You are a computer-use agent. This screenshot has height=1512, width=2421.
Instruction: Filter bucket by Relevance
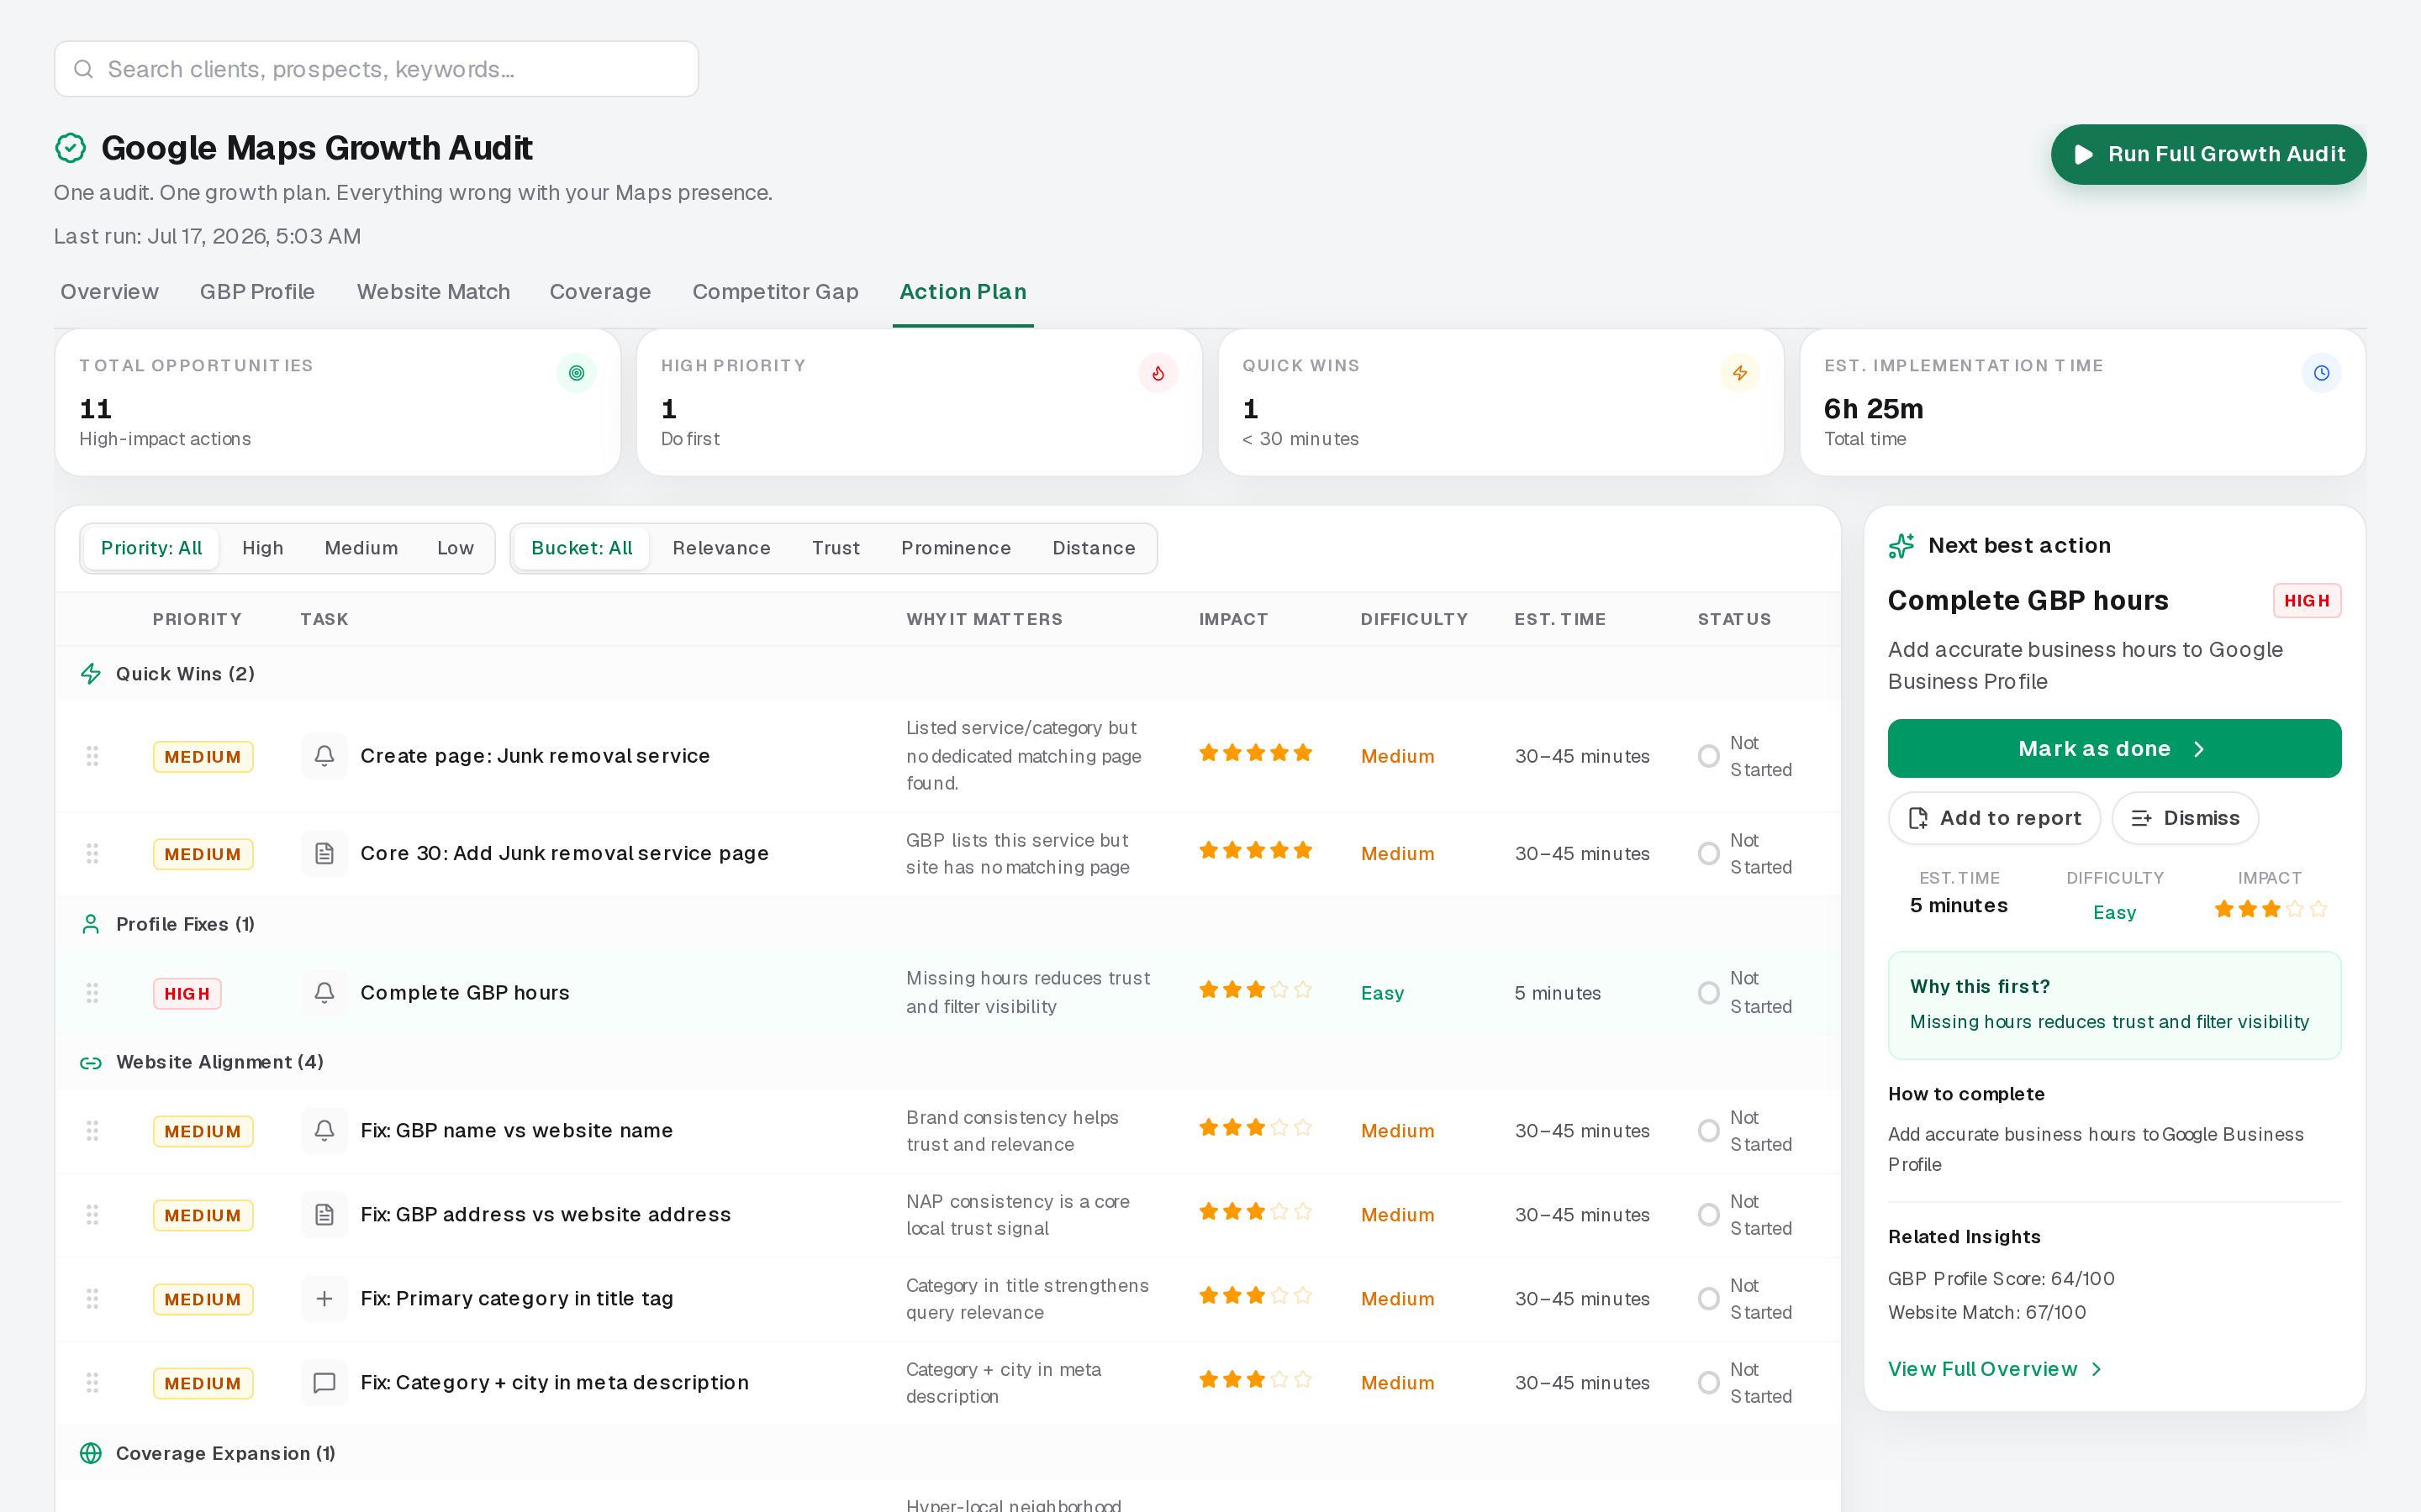click(721, 548)
